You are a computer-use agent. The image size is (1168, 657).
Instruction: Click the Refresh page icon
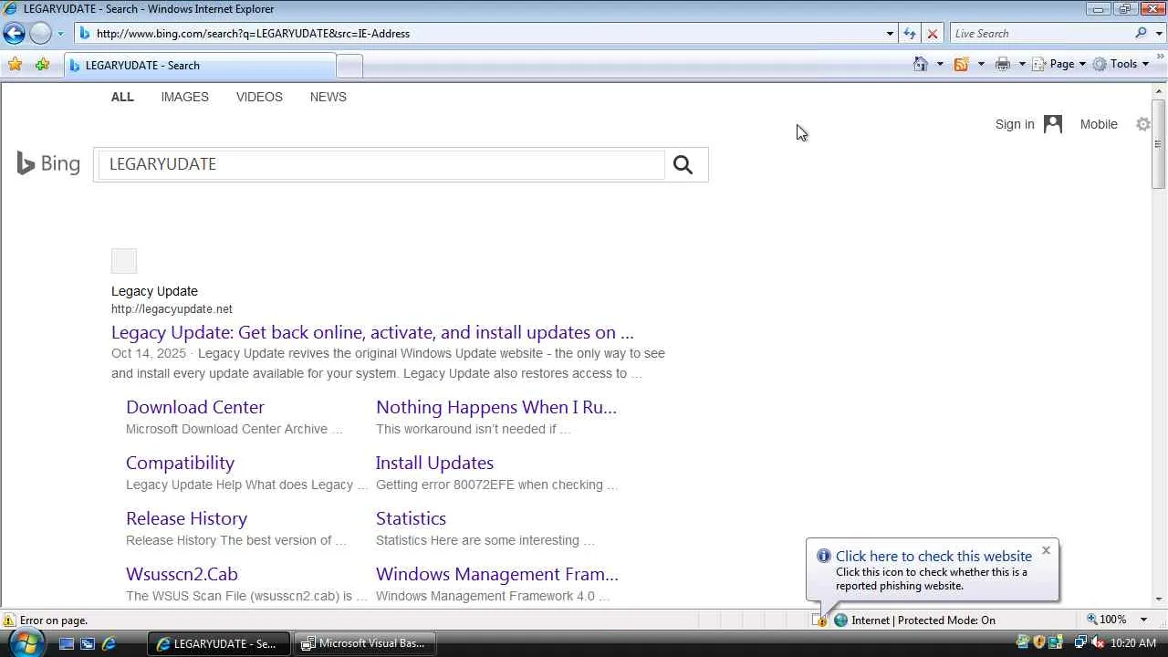click(x=910, y=34)
